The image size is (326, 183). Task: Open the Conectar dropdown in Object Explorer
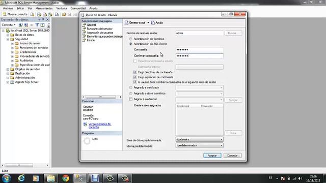point(9,25)
